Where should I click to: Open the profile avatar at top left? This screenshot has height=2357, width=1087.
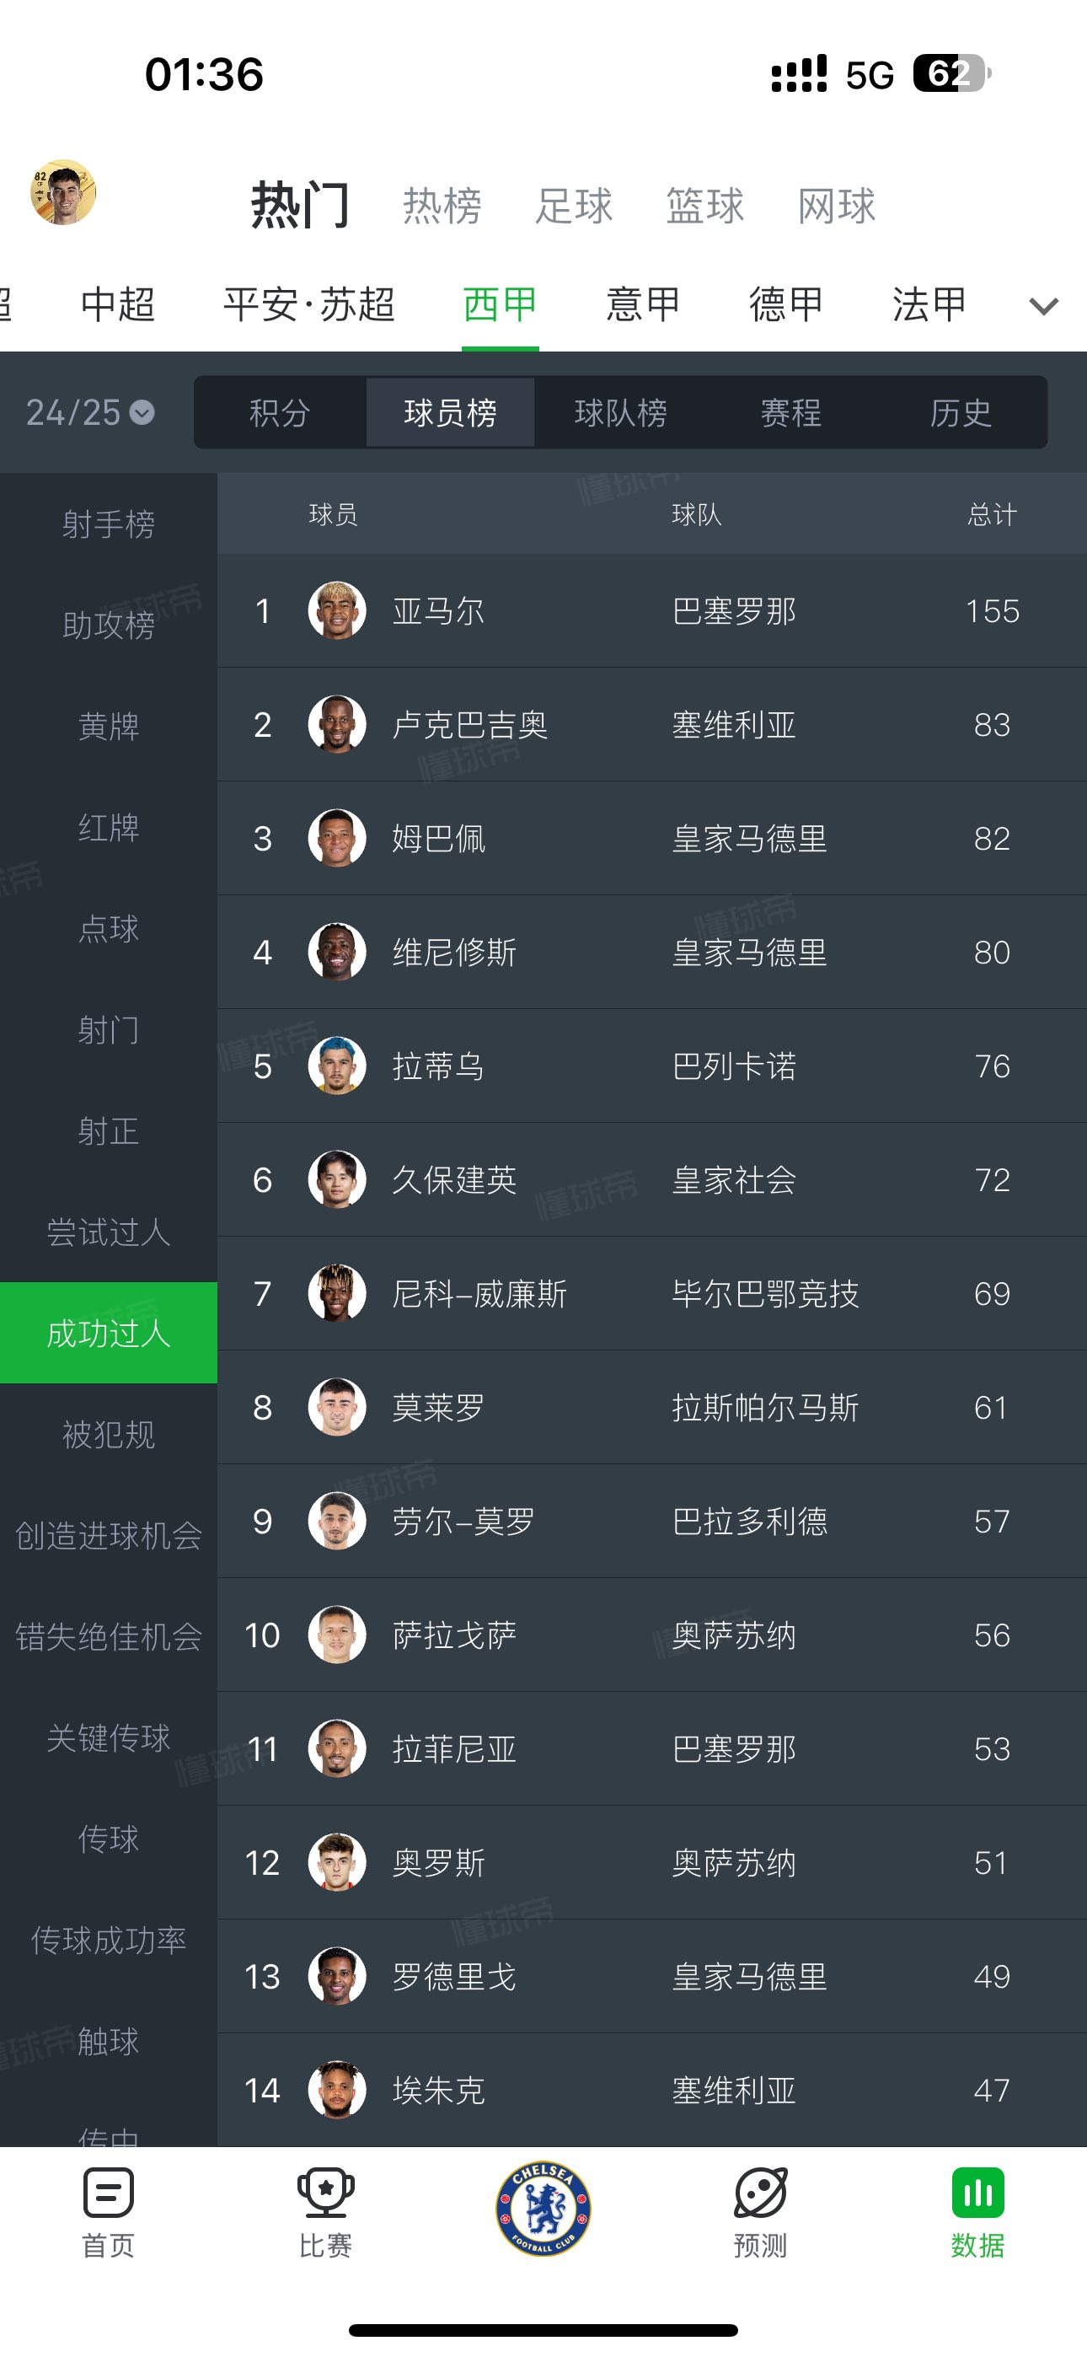tap(63, 192)
